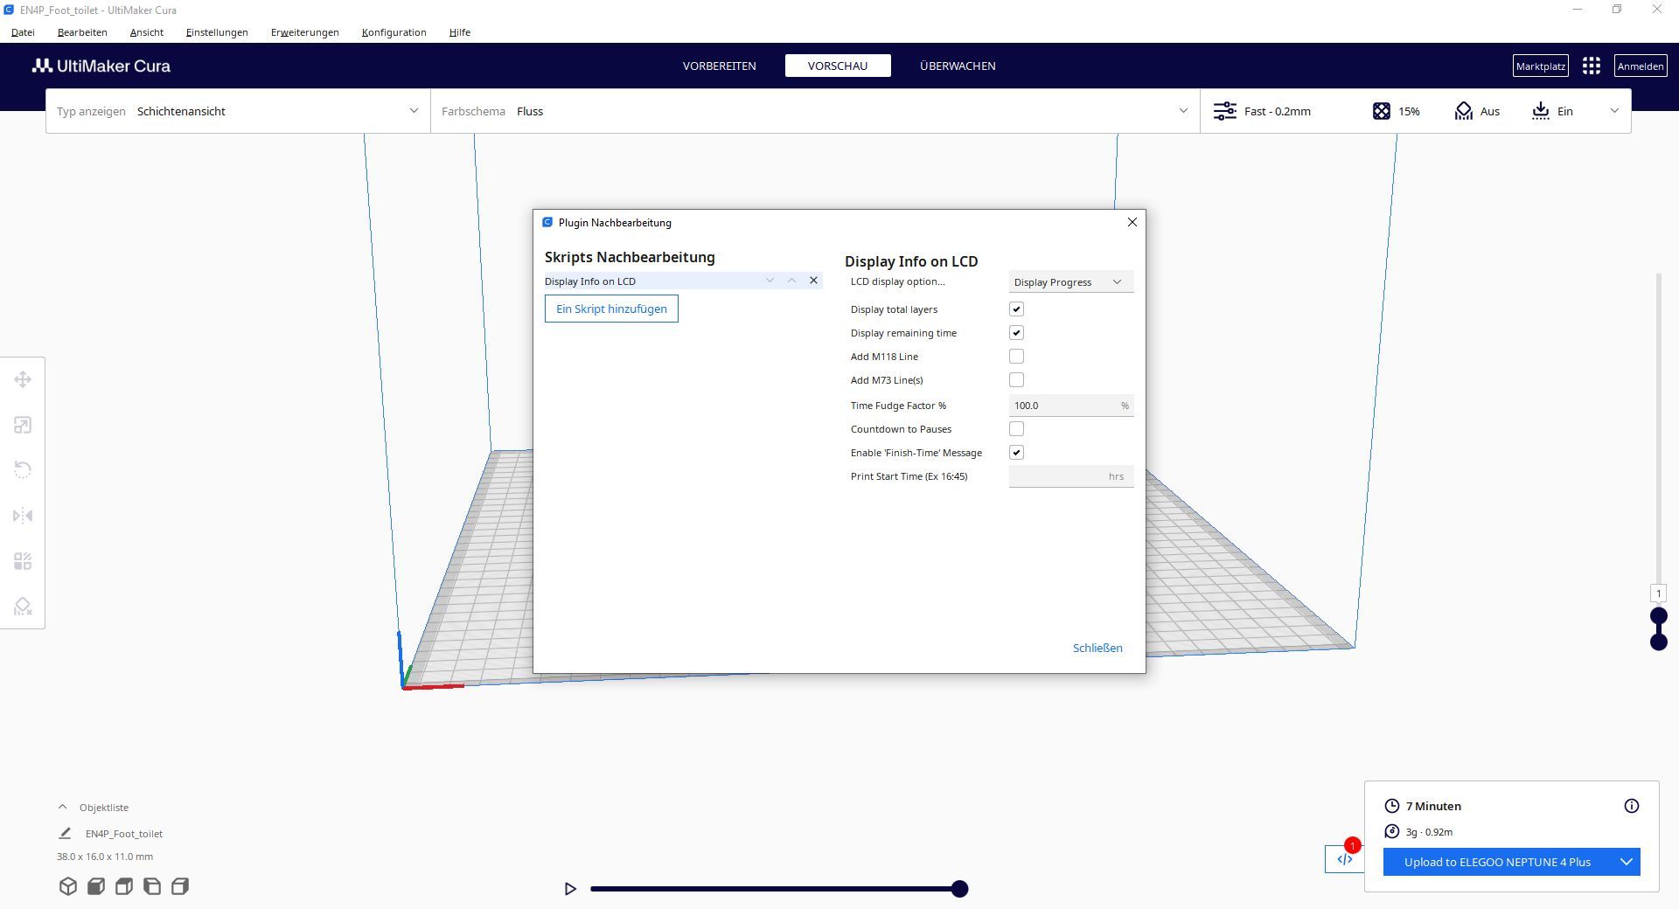Switch to front view camera icon
Viewport: 1679px width, 909px height.
point(96,886)
